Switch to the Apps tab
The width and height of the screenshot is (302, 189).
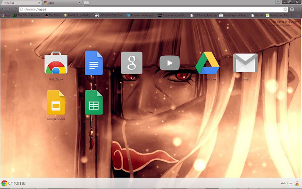[62, 3]
